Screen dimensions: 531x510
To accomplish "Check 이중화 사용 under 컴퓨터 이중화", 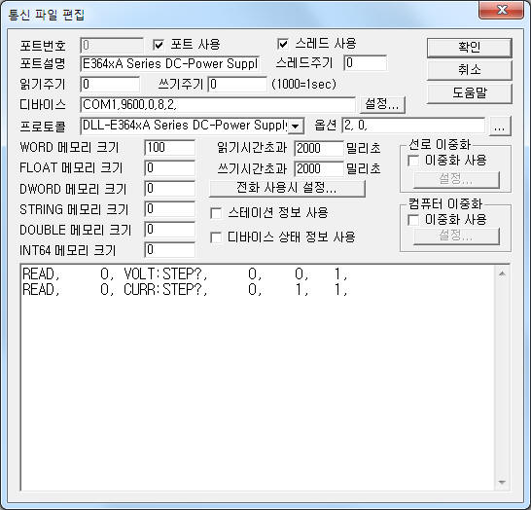I will pos(413,220).
